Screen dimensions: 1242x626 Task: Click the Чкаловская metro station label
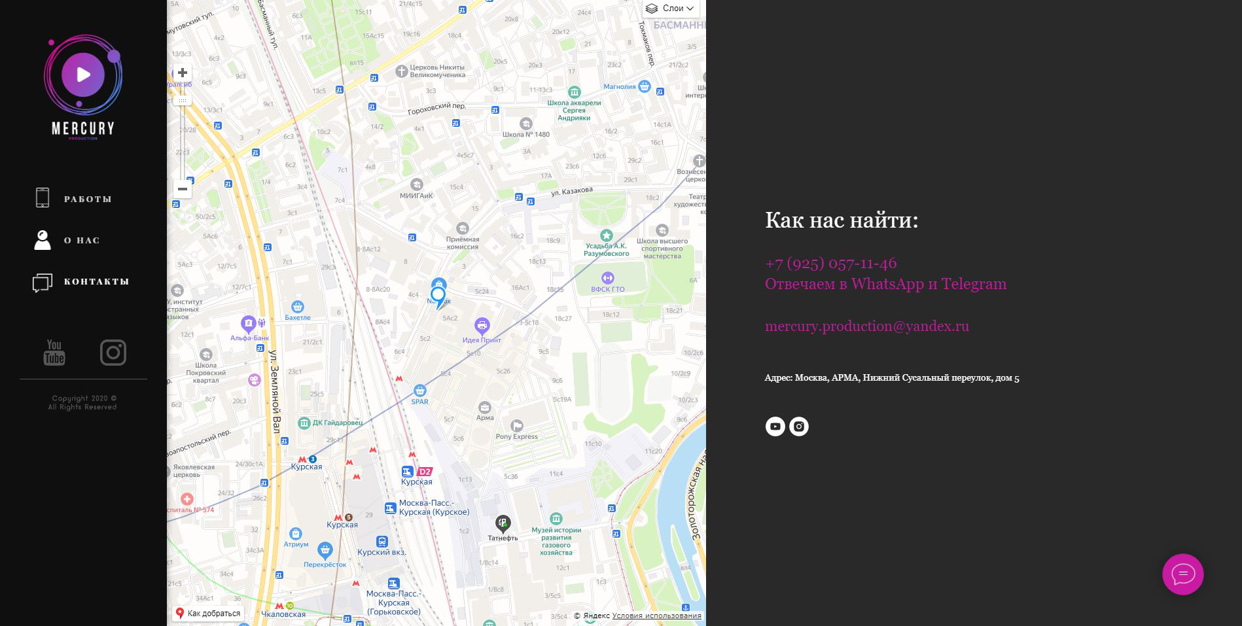(283, 614)
